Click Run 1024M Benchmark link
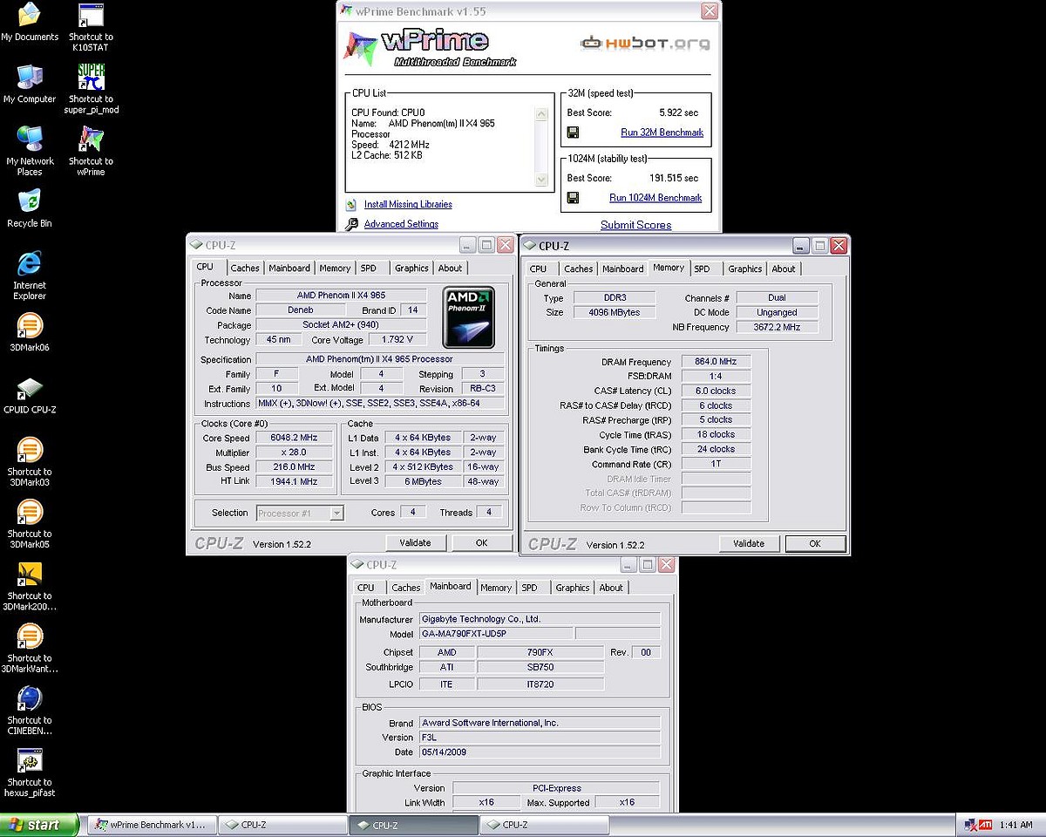Screen dimensions: 1046x837 click(x=655, y=198)
